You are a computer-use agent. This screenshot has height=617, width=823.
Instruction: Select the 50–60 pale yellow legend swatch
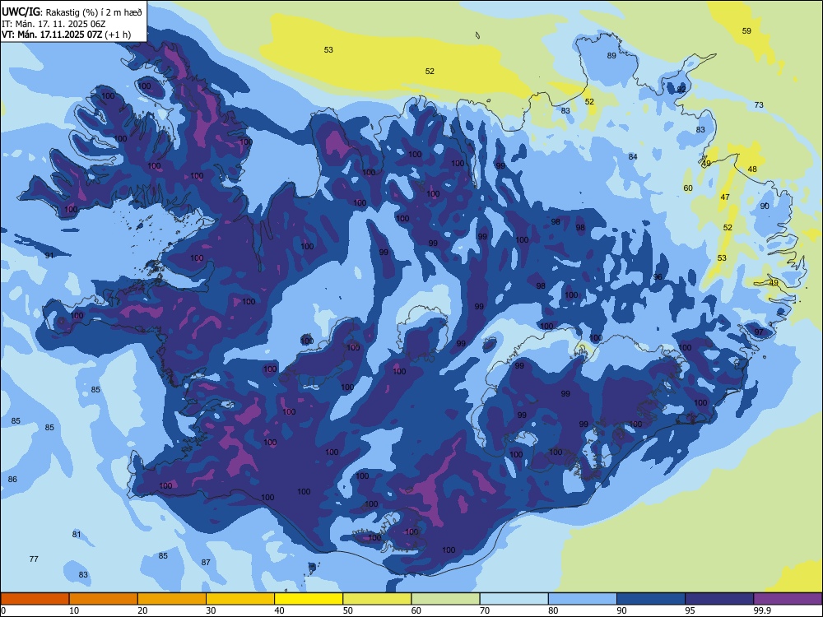pyautogui.click(x=377, y=599)
